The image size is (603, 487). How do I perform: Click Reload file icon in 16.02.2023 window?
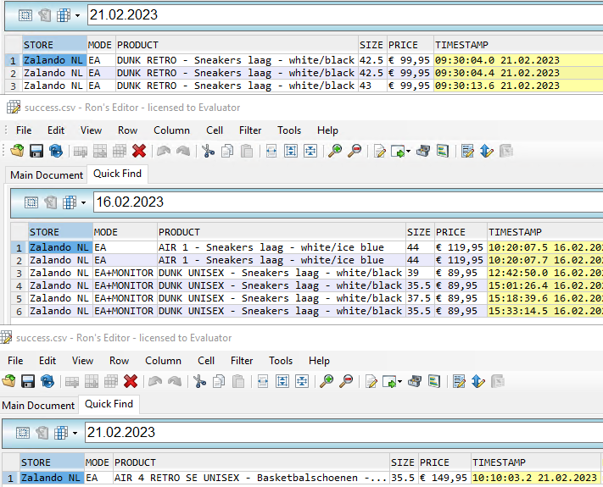coord(56,151)
